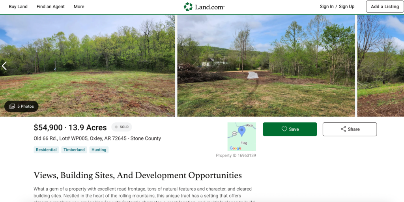404x202 pixels.
Task: Click the Google logo on map
Action: (x=236, y=148)
